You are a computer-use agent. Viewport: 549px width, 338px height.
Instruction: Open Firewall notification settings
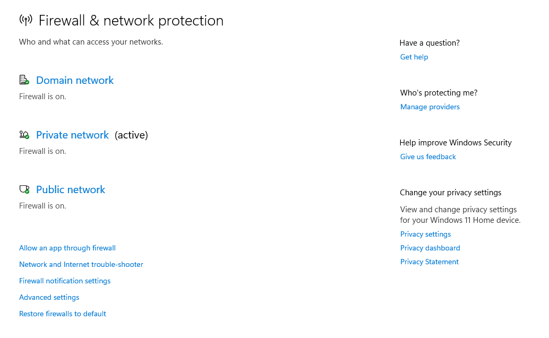pos(64,281)
